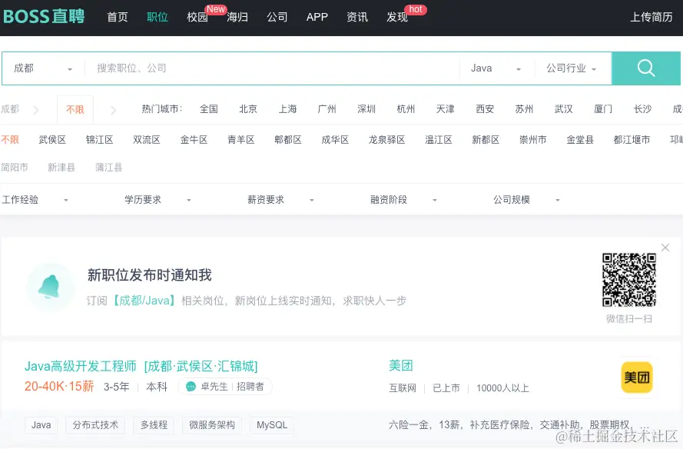683x449 pixels.
Task: Expand the 公司规模 filter
Action: pos(526,200)
